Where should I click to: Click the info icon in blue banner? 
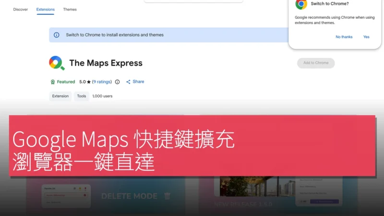[x=57, y=35]
